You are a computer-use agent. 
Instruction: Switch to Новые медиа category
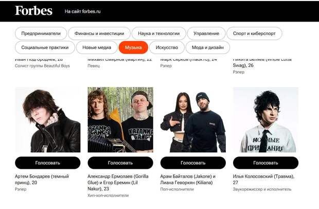97,47
